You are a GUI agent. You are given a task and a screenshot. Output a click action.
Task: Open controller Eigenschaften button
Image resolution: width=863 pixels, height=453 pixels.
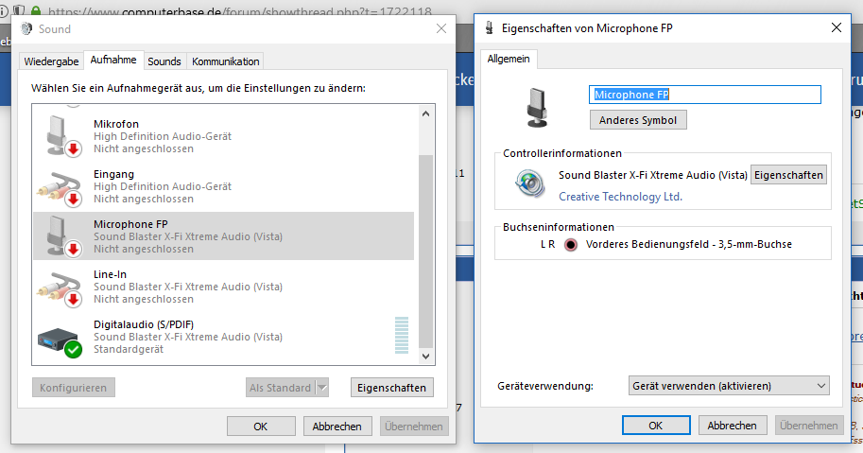click(788, 175)
